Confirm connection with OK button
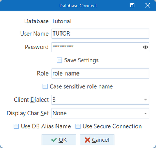Screen dimensions: 156x148 click(59, 140)
